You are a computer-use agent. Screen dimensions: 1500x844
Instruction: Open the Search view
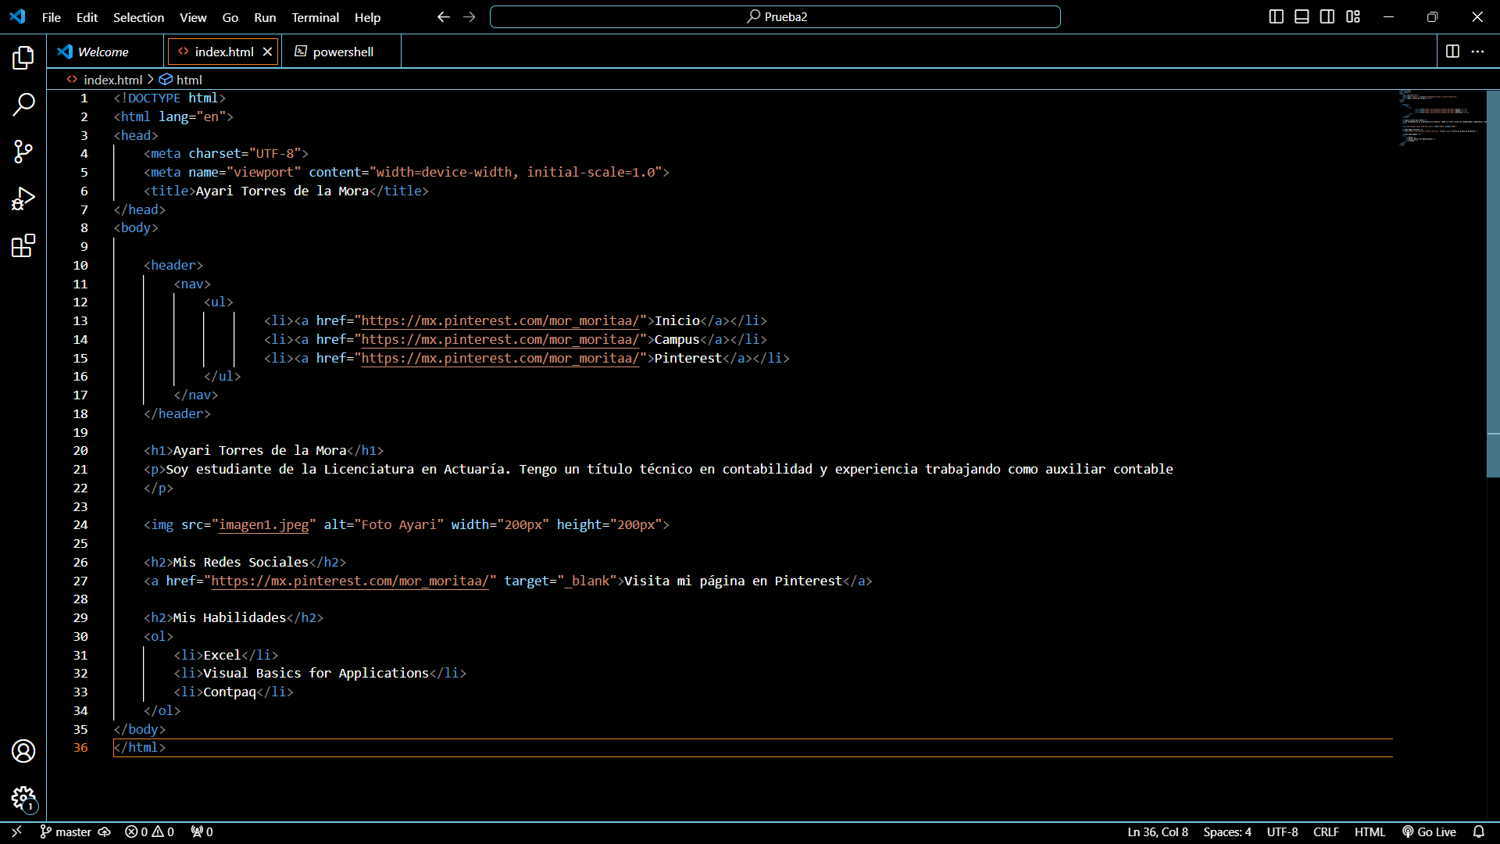[x=23, y=105]
